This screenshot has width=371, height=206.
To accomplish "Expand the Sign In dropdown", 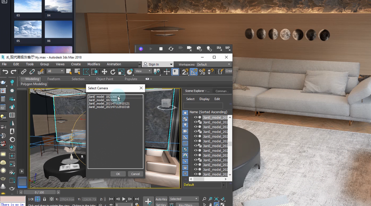I will pyautogui.click(x=171, y=64).
